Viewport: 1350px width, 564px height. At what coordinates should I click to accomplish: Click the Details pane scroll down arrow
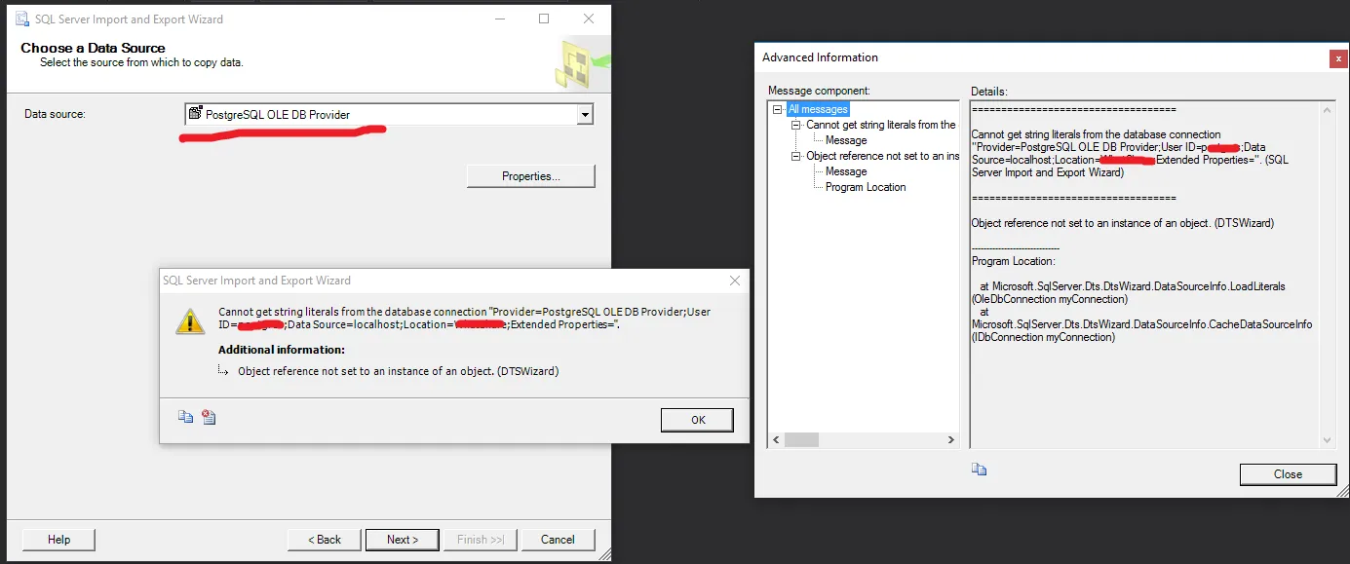tap(1327, 440)
